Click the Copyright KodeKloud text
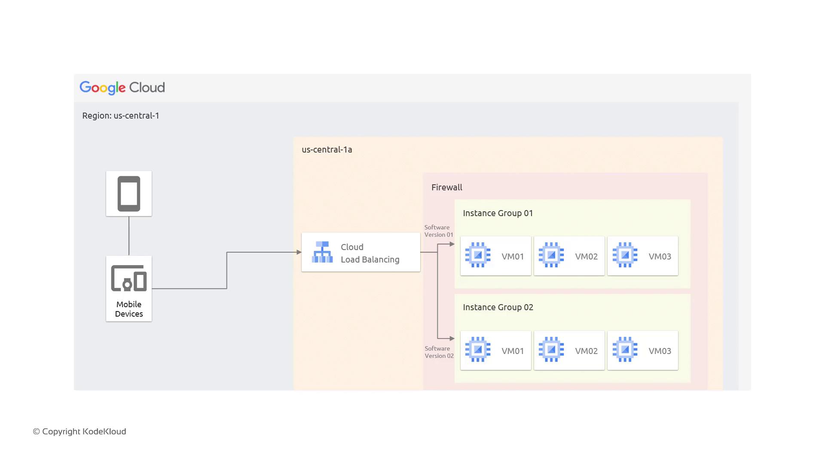 coord(79,431)
